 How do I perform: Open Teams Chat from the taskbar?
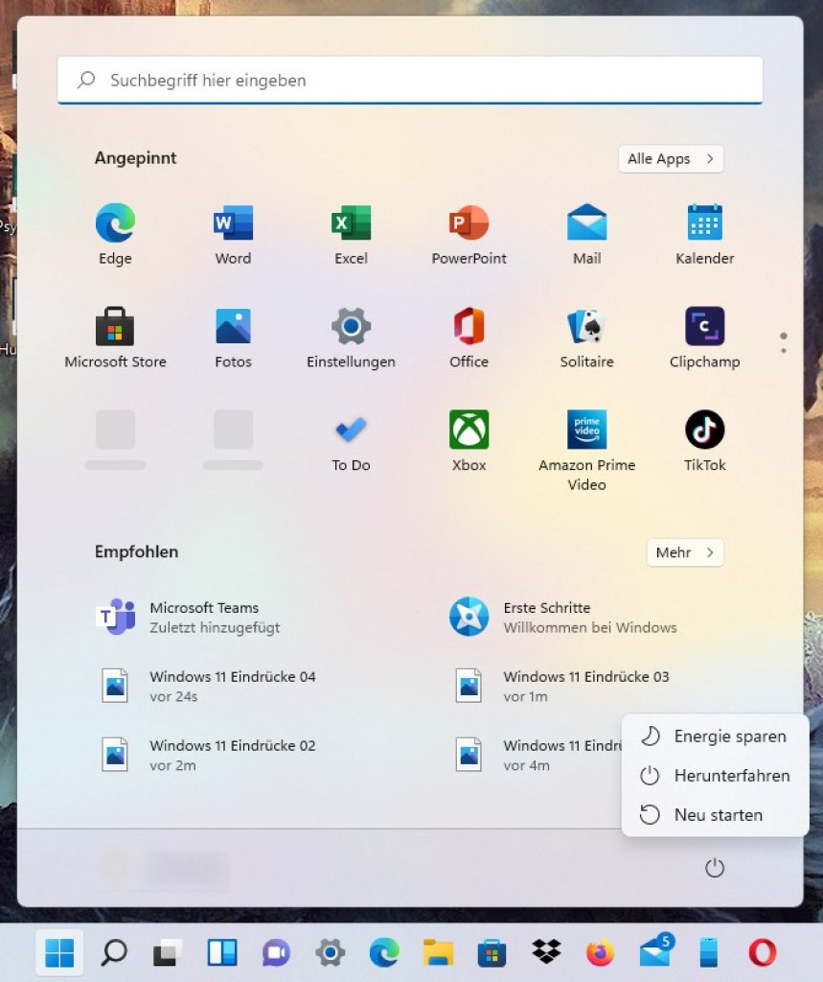tap(276, 952)
